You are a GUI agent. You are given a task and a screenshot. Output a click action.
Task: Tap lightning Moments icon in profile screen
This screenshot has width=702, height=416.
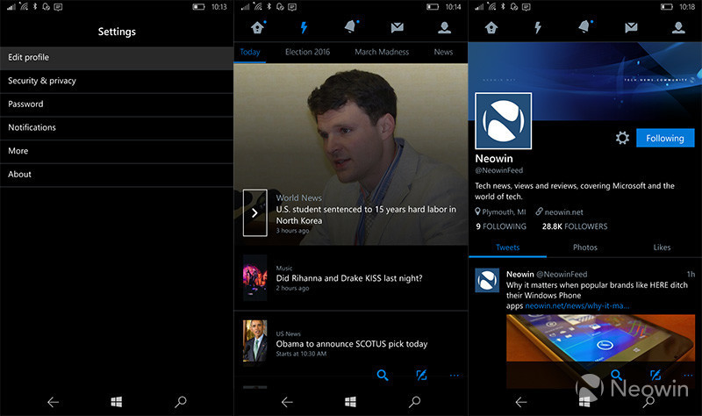click(x=538, y=28)
